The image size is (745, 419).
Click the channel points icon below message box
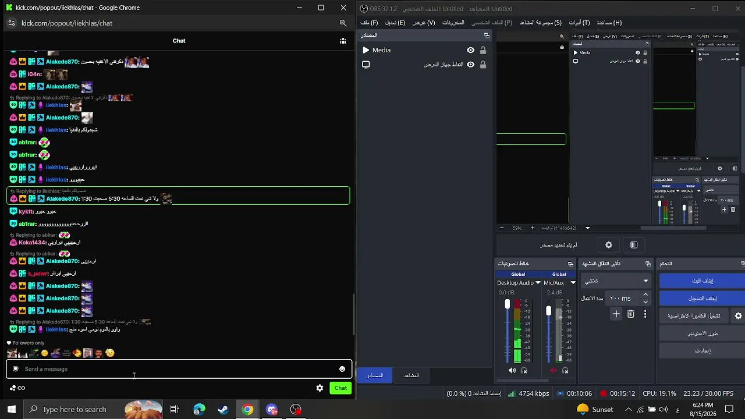pos(17,388)
